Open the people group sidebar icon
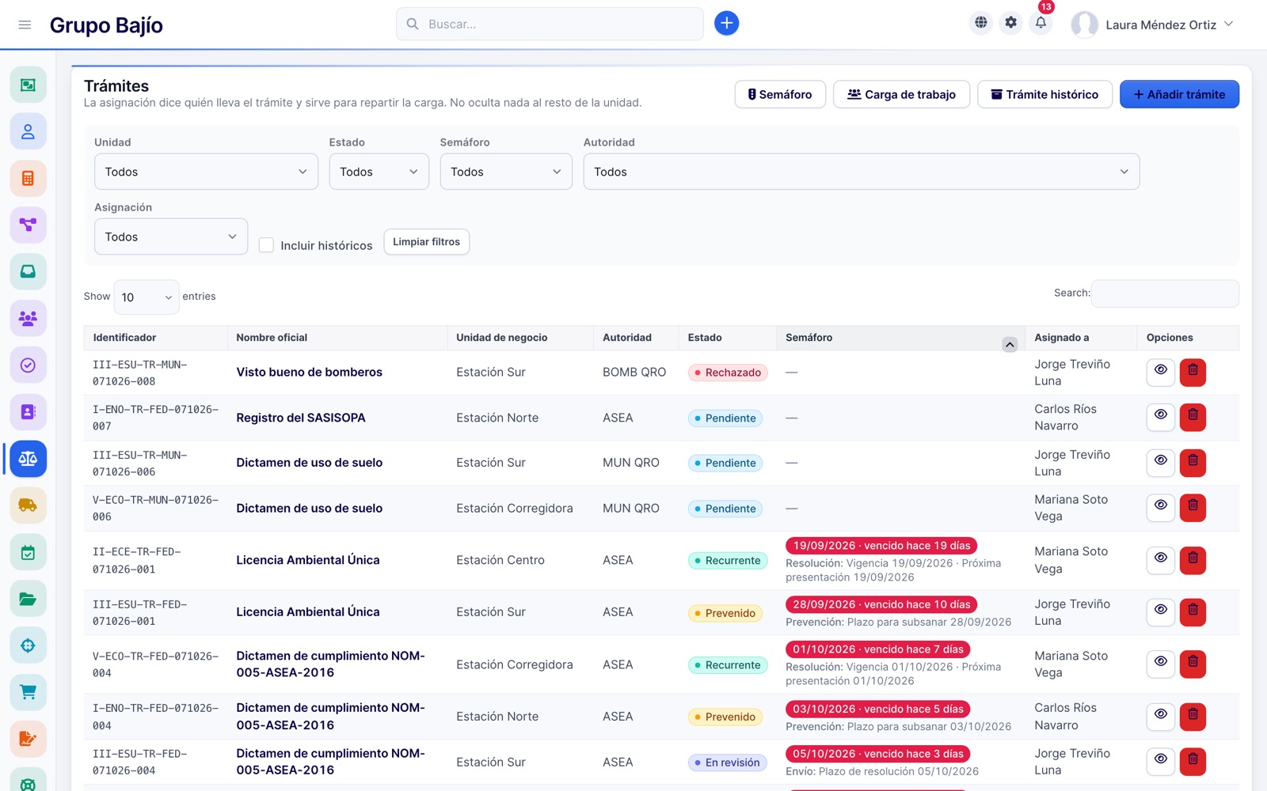This screenshot has width=1267, height=791. point(28,318)
